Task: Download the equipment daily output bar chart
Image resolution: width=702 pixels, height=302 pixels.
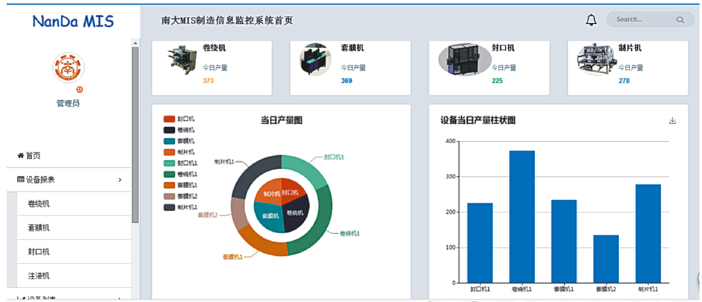Action: coord(673,121)
